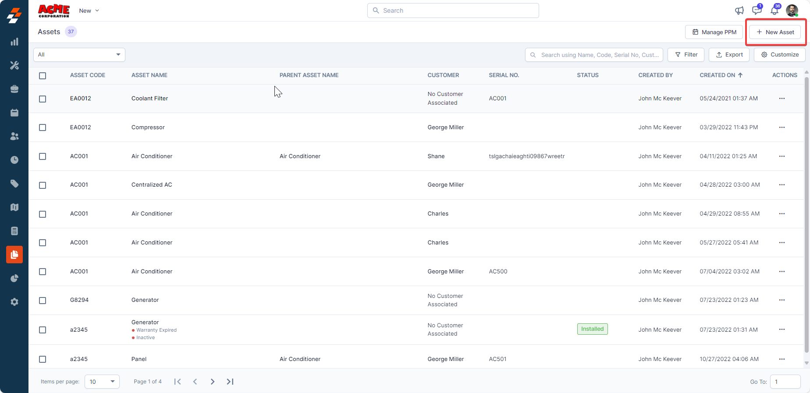810x393 pixels.
Task: Click the Asset Name column header
Action: click(x=149, y=75)
